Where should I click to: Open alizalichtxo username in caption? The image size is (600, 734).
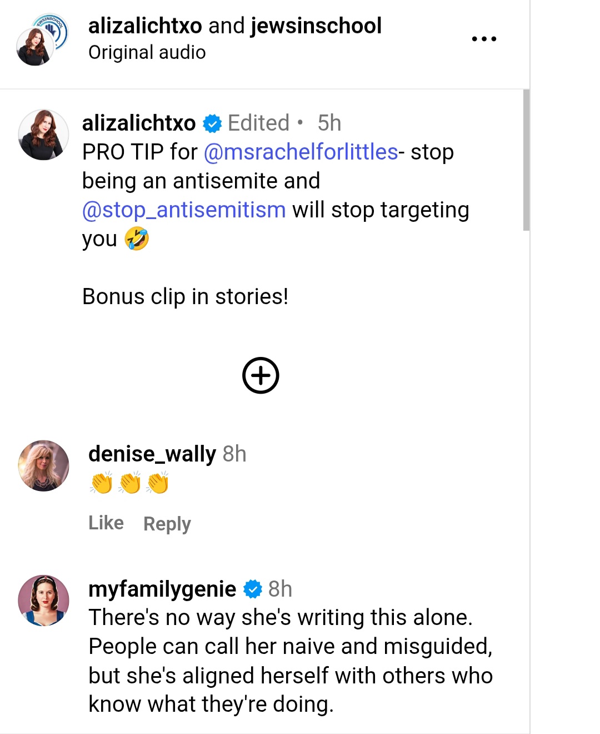(139, 123)
